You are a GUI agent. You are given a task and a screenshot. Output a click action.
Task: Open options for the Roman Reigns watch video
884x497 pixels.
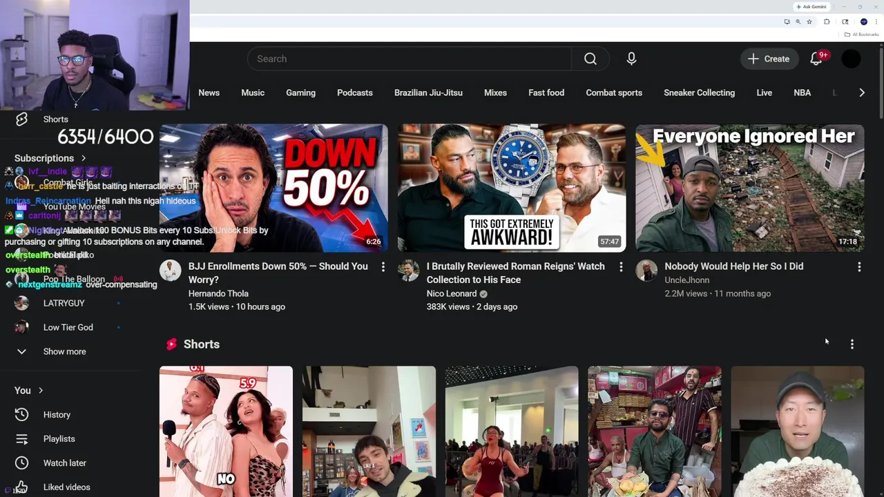pos(621,266)
